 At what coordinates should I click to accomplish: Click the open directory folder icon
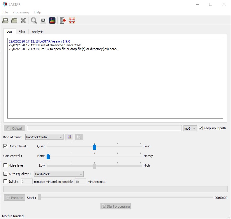(14, 20)
